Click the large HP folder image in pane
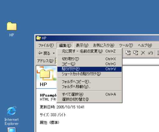This screenshot has height=132, width=159. coord(45,74)
